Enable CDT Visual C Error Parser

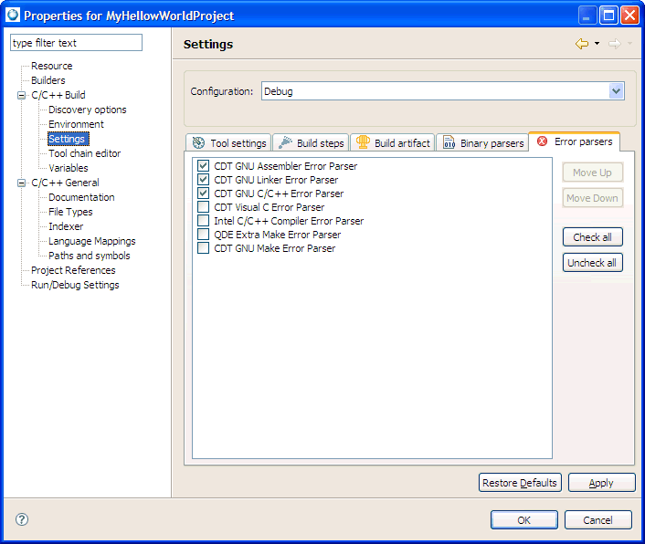204,207
